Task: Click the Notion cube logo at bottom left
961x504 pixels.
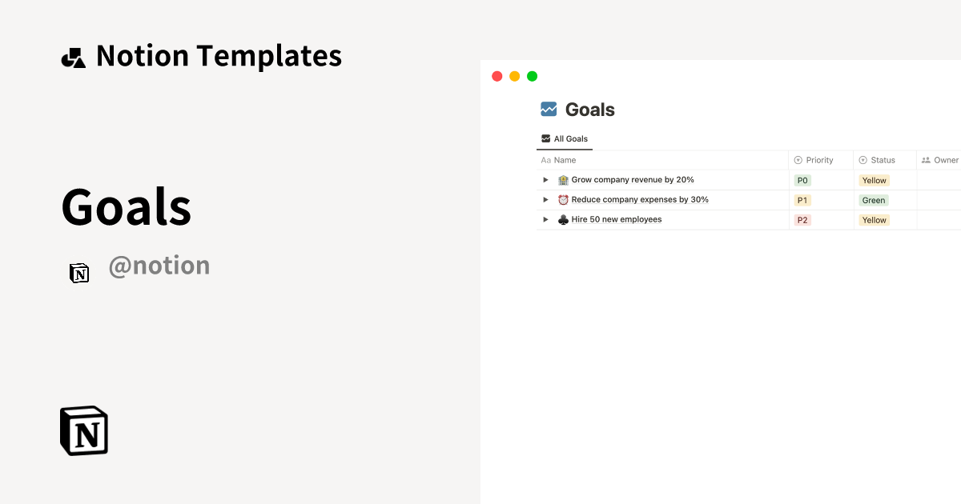Action: click(83, 430)
